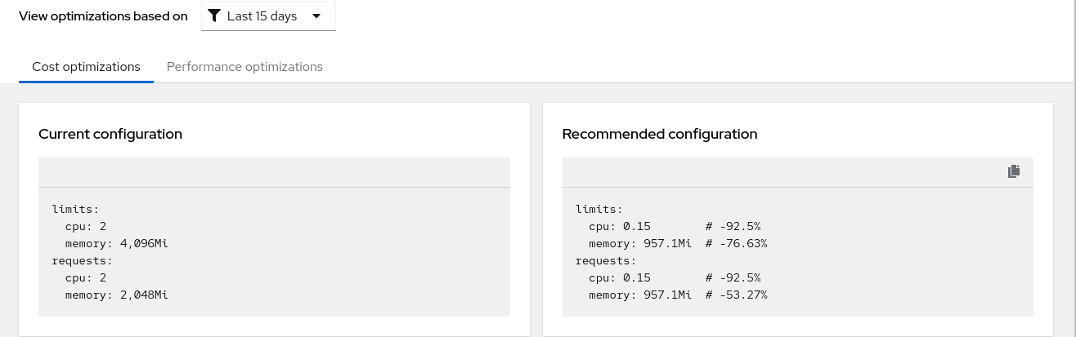Image resolution: width=1076 pixels, height=337 pixels.
Task: Click "limits:" in Current configuration code
Action: pyautogui.click(x=75, y=209)
